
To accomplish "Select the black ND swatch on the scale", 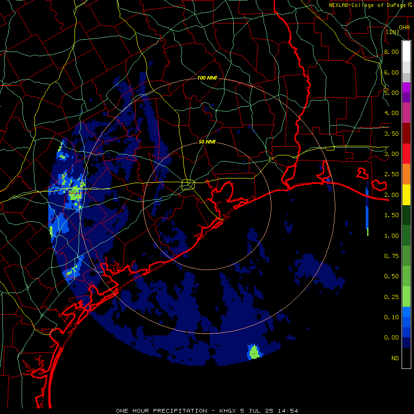I will pyautogui.click(x=406, y=358).
